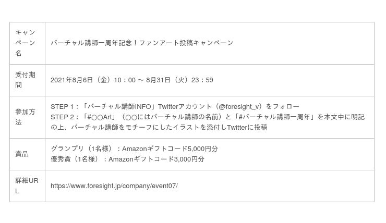Viewport: 386px width, 223px height.
Task: Click the line ending Twitterに投稿
Action: (x=159, y=127)
